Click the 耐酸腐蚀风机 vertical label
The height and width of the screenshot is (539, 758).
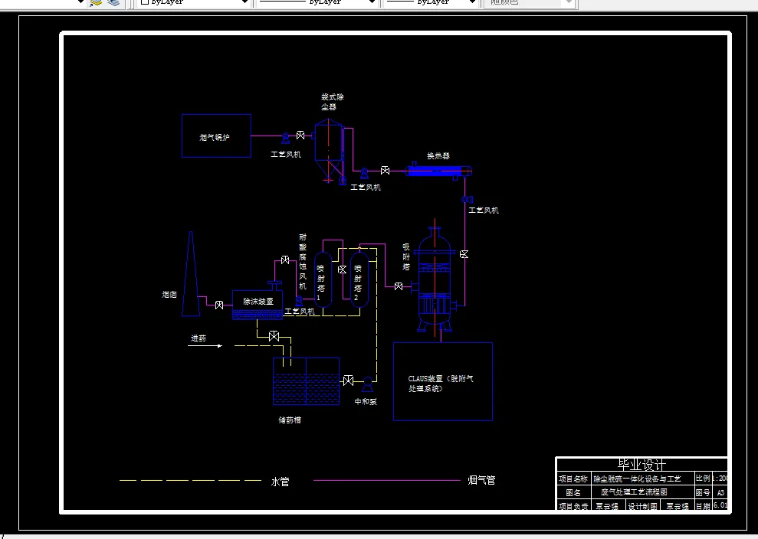click(x=303, y=261)
